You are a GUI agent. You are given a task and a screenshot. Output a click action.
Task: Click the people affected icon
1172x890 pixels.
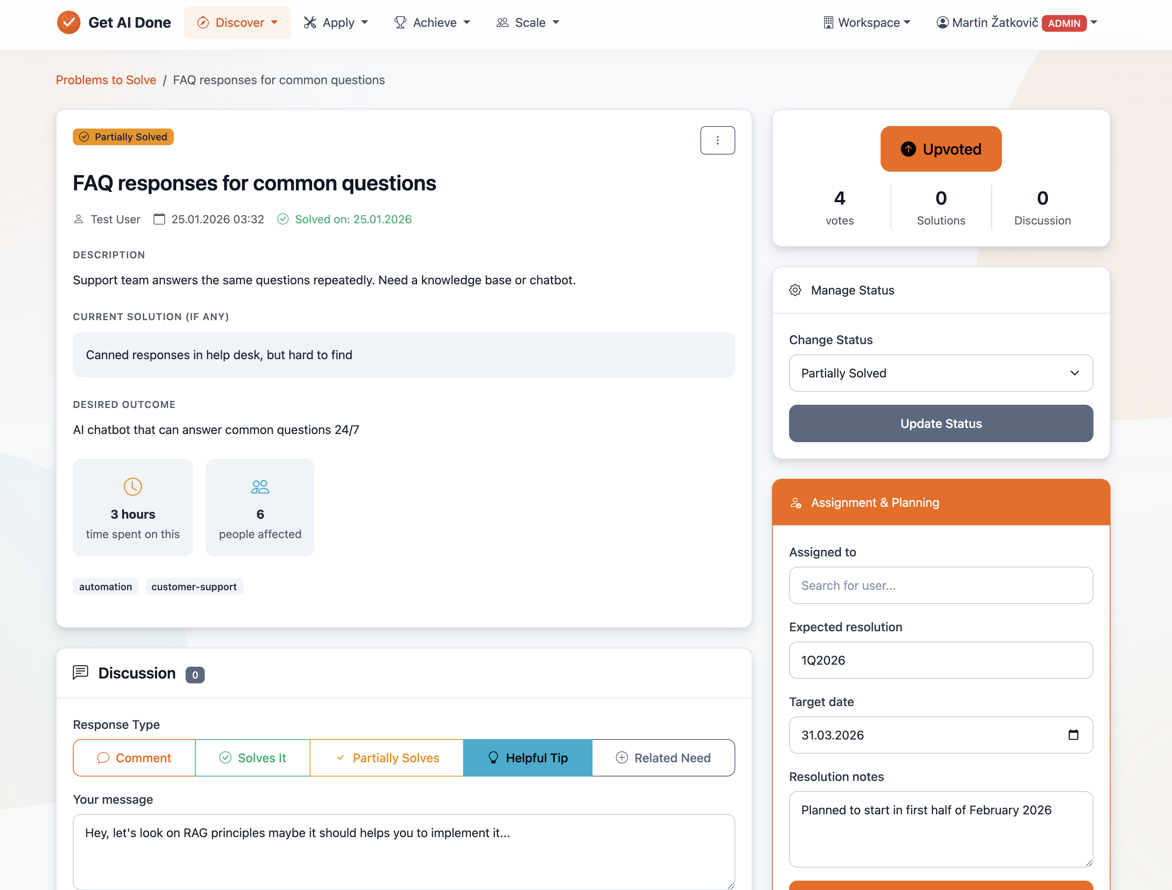(260, 486)
